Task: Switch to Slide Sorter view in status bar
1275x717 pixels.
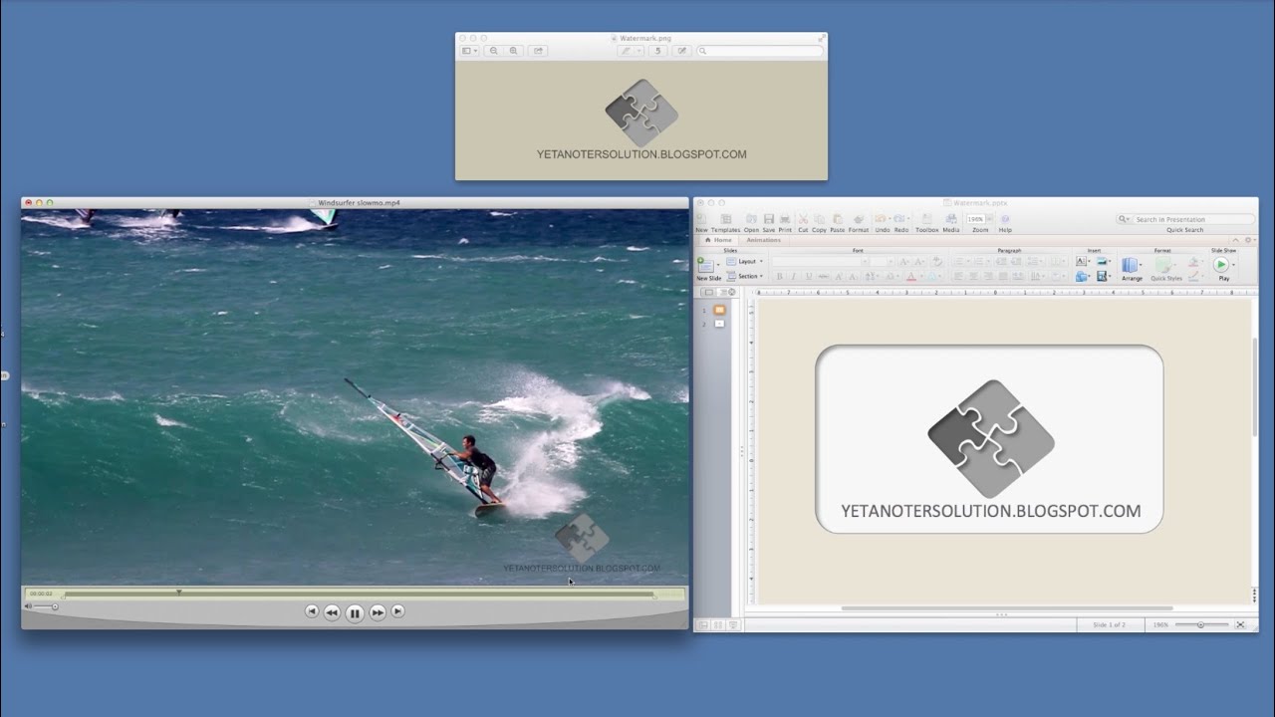Action: click(717, 624)
